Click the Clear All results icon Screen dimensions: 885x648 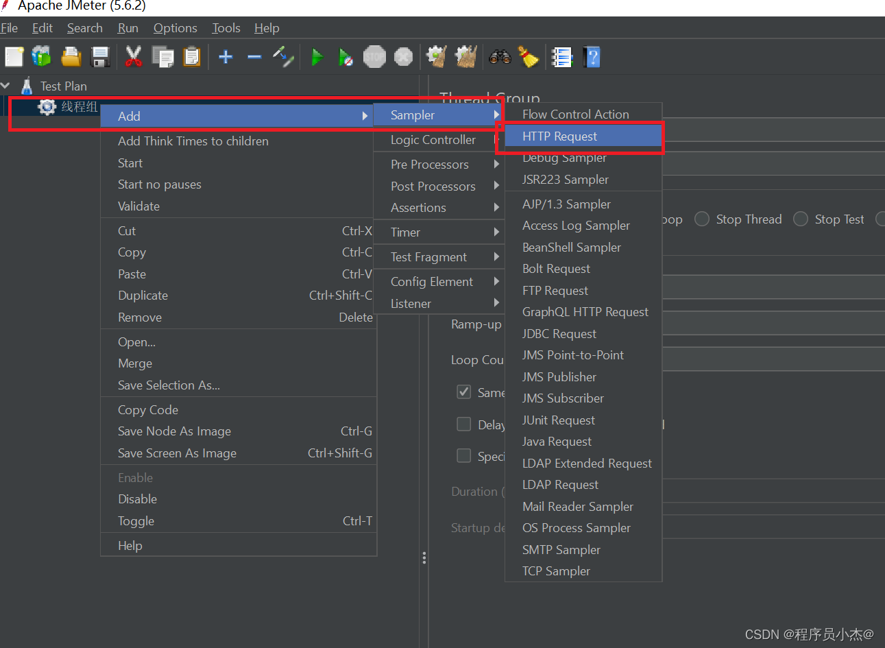[x=465, y=57]
